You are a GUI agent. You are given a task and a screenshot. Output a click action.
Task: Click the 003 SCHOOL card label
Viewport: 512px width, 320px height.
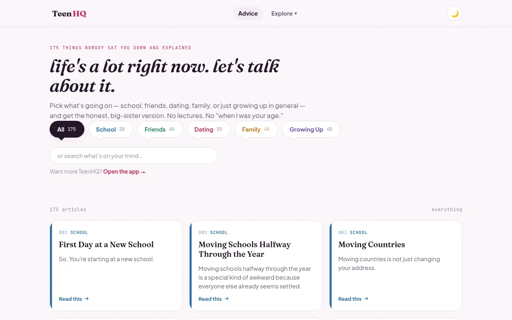353,232
